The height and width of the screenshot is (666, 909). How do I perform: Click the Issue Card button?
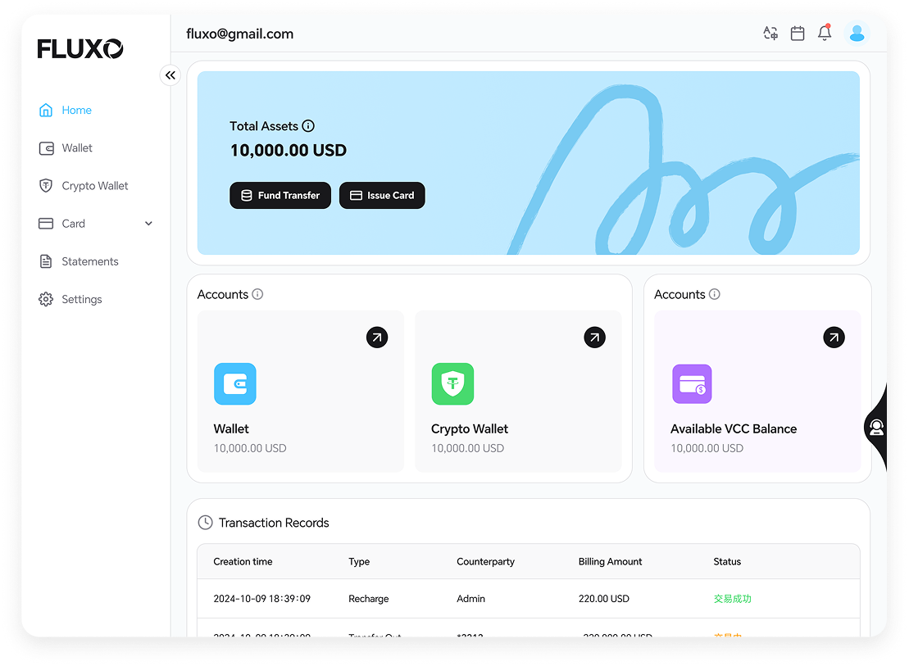(382, 196)
